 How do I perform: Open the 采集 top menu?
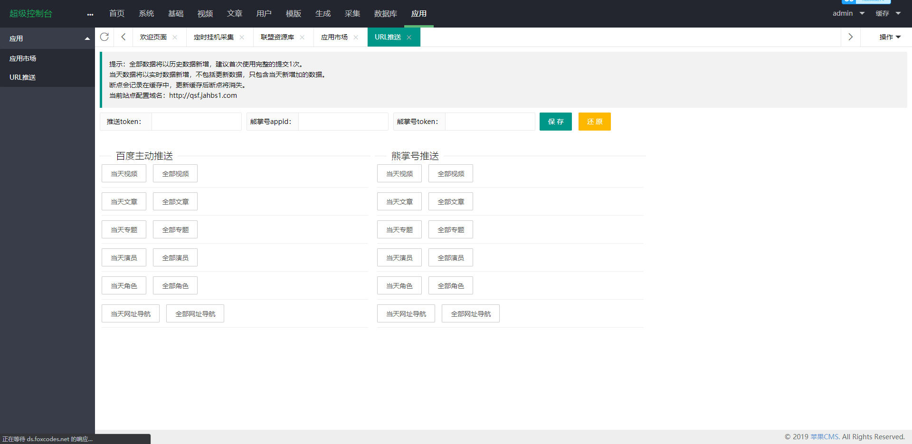[352, 13]
